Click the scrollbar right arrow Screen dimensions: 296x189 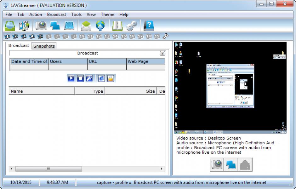pyautogui.click(x=162, y=169)
